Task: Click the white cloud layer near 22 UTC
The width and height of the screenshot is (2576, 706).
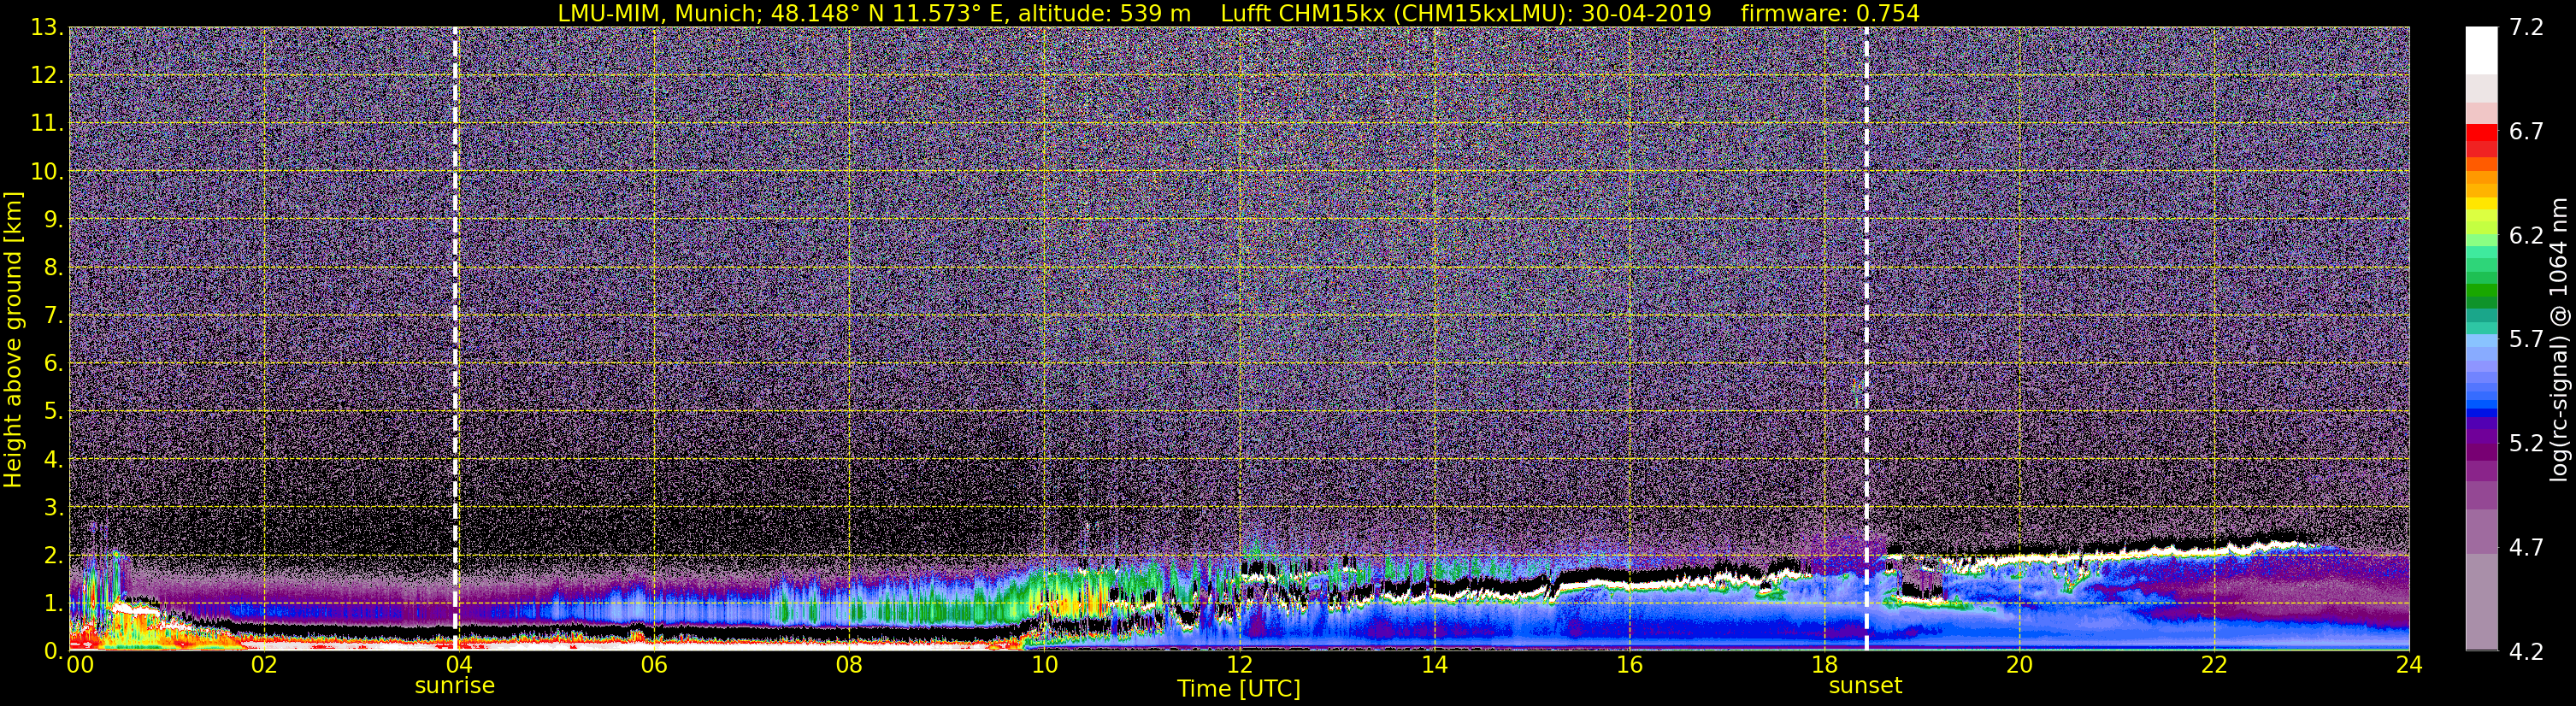Action: pyautogui.click(x=2215, y=548)
